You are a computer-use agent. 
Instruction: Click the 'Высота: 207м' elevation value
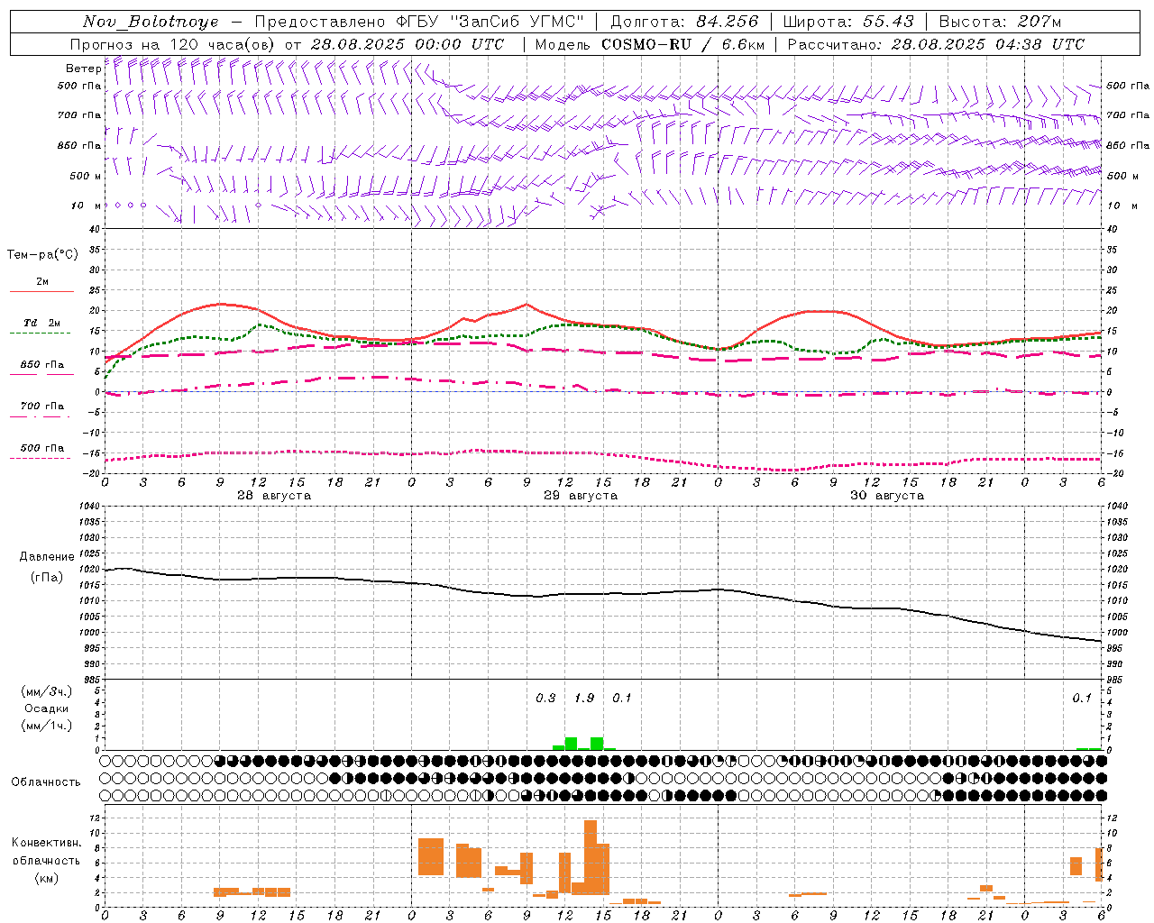[x=1000, y=22]
